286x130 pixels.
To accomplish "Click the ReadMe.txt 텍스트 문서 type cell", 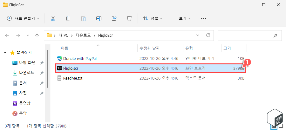I will tap(195, 78).
